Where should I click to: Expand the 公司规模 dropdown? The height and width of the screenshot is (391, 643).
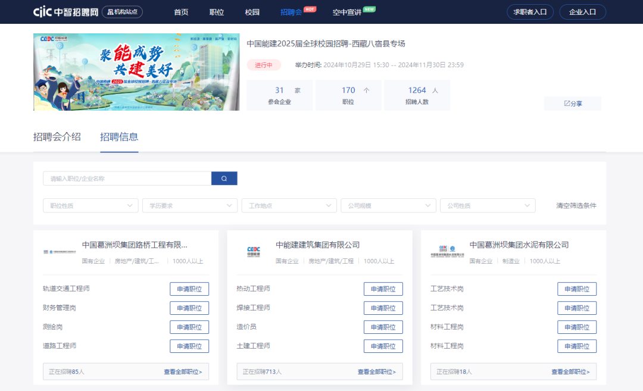[388, 206]
